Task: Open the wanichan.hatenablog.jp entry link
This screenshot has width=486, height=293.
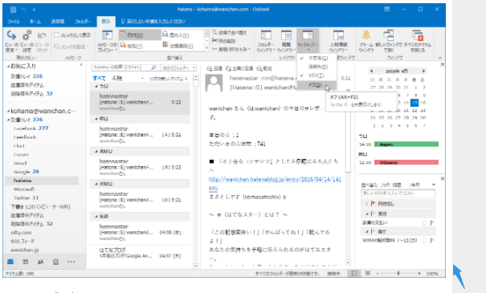Action: click(x=275, y=183)
